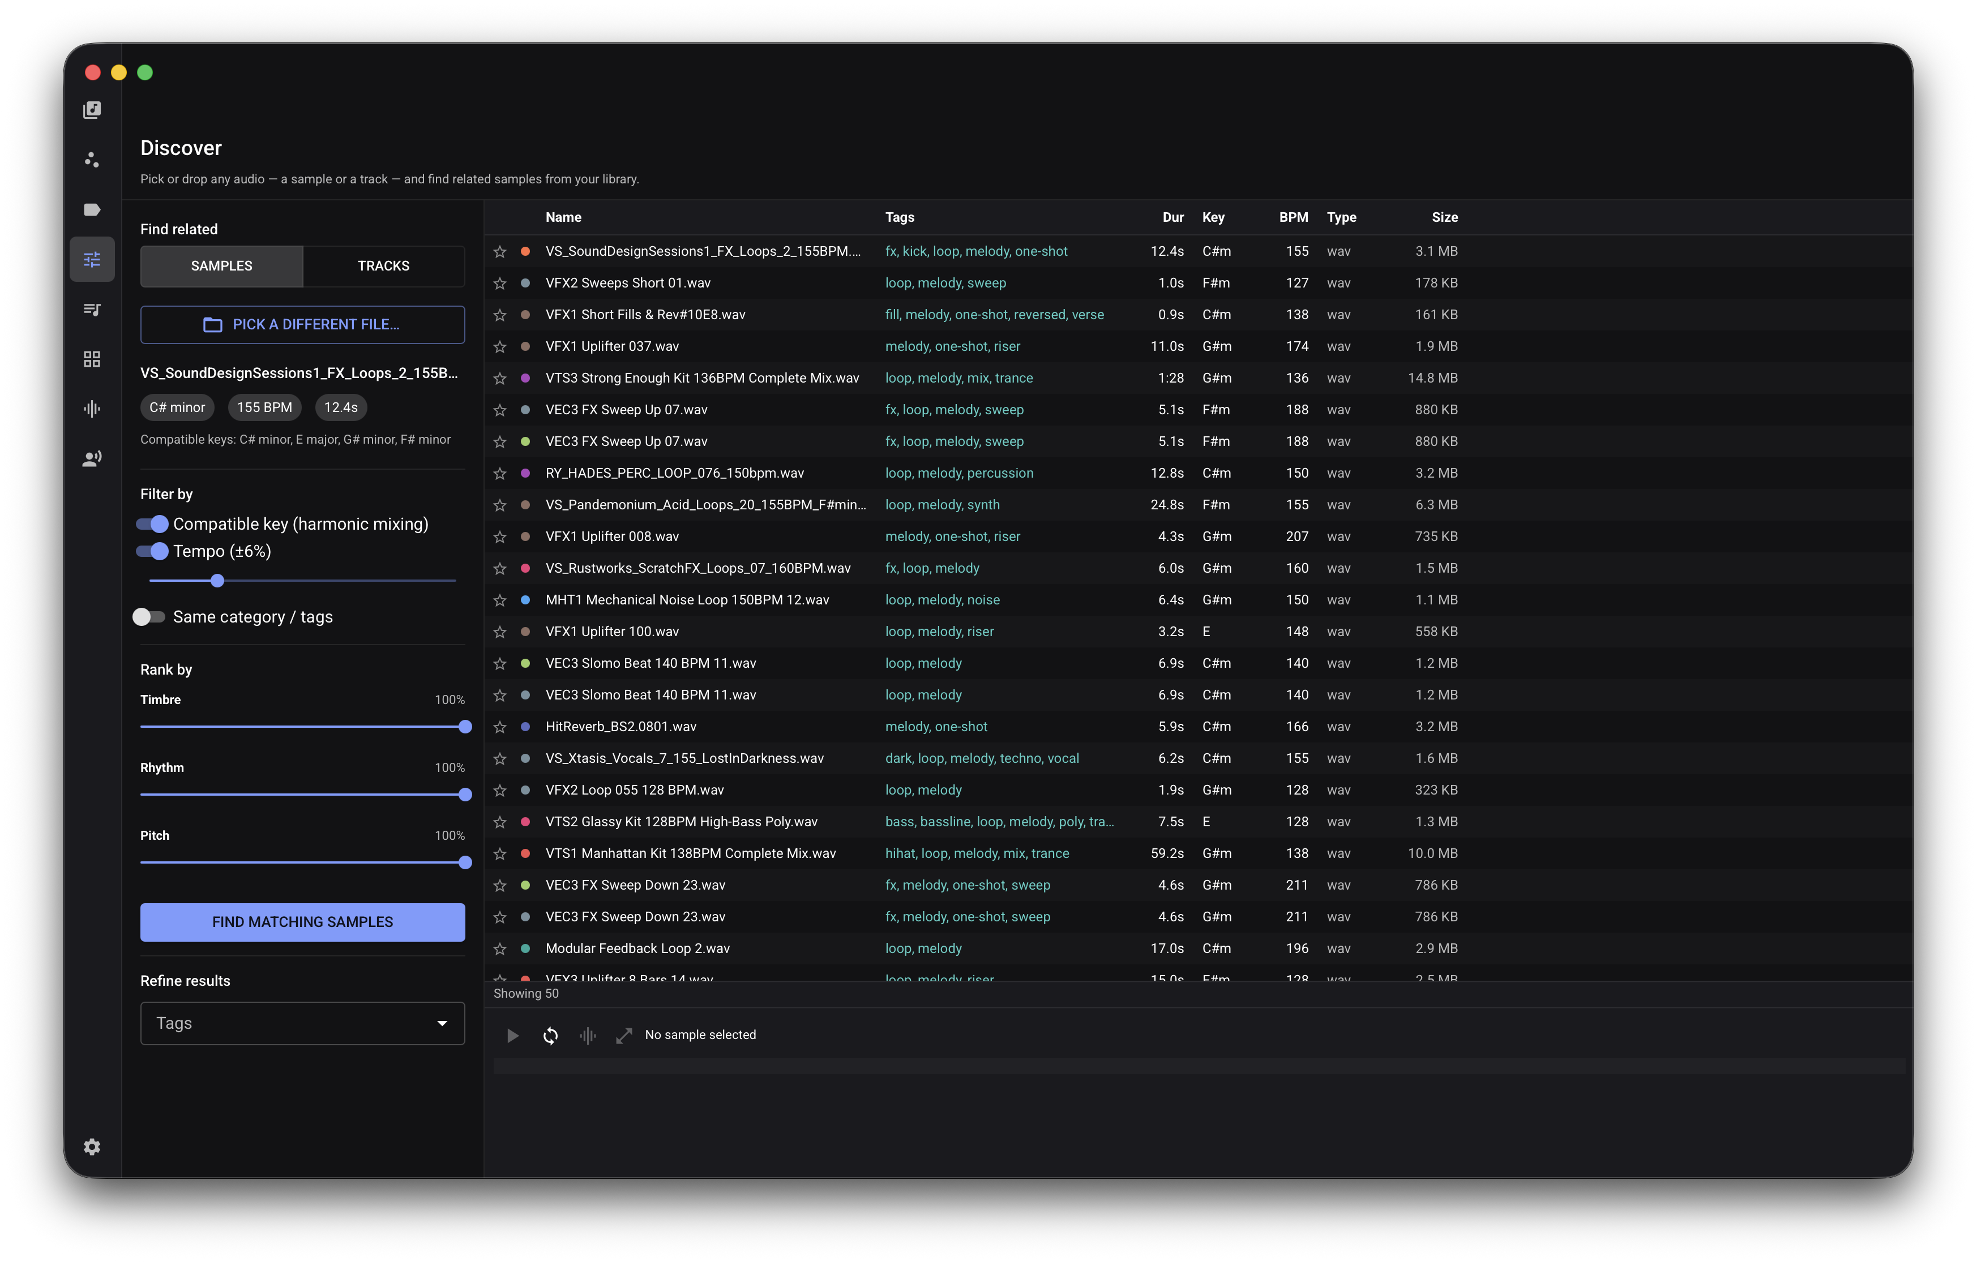The height and width of the screenshot is (1262, 1977).
Task: Click the Rhythm rank slider
Action: (302, 795)
